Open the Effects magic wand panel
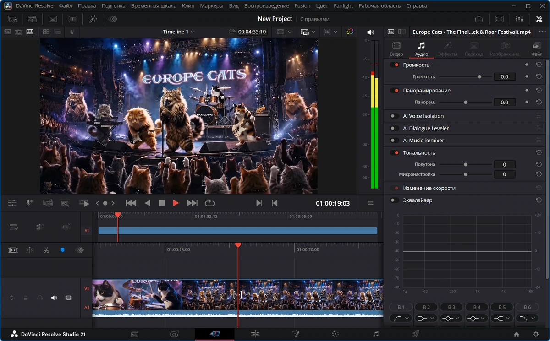 click(x=93, y=19)
